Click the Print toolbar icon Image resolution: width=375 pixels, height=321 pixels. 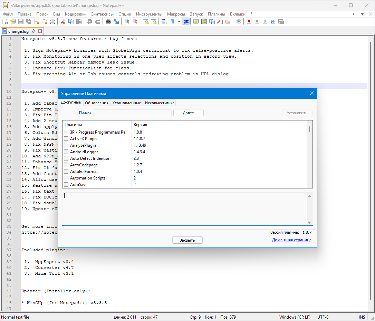[x=52, y=21]
